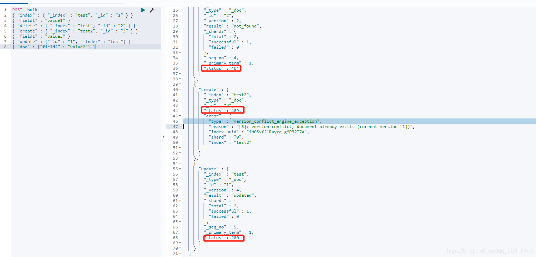Click the create action line for test2
The width and height of the screenshot is (536, 257).
click(x=75, y=31)
